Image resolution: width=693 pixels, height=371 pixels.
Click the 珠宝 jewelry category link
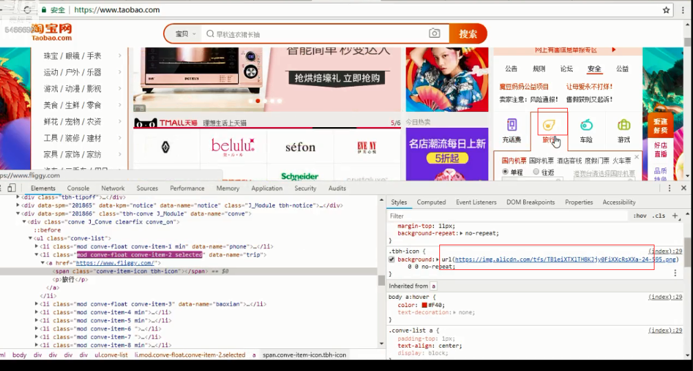[50, 56]
